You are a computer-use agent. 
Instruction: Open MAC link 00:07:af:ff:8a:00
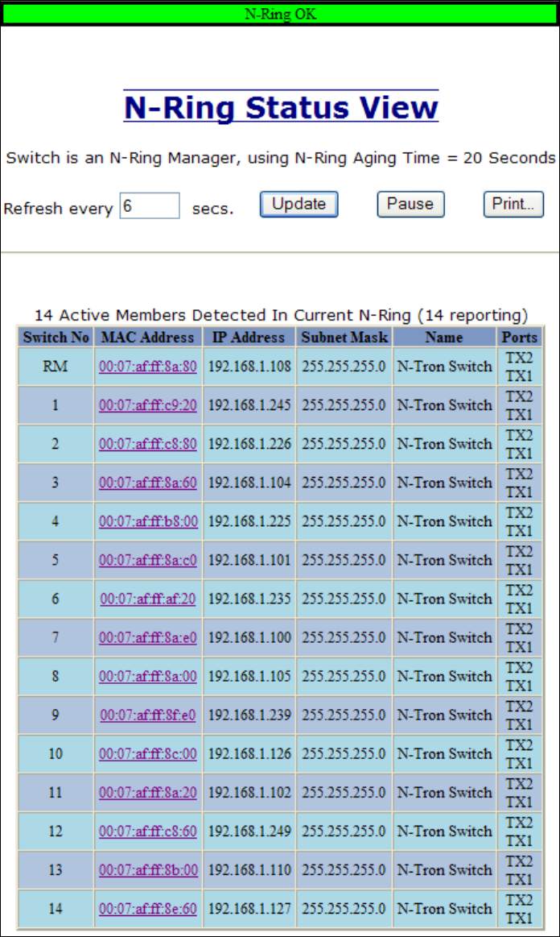click(x=148, y=676)
